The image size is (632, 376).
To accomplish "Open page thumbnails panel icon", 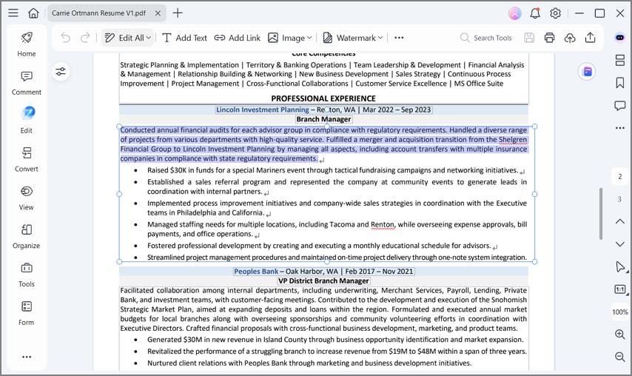I will pyautogui.click(x=620, y=61).
